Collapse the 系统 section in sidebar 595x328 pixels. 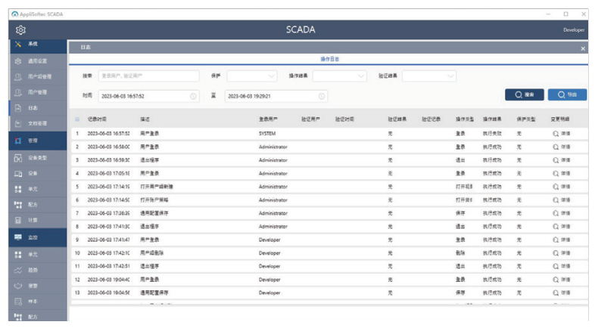click(x=33, y=45)
